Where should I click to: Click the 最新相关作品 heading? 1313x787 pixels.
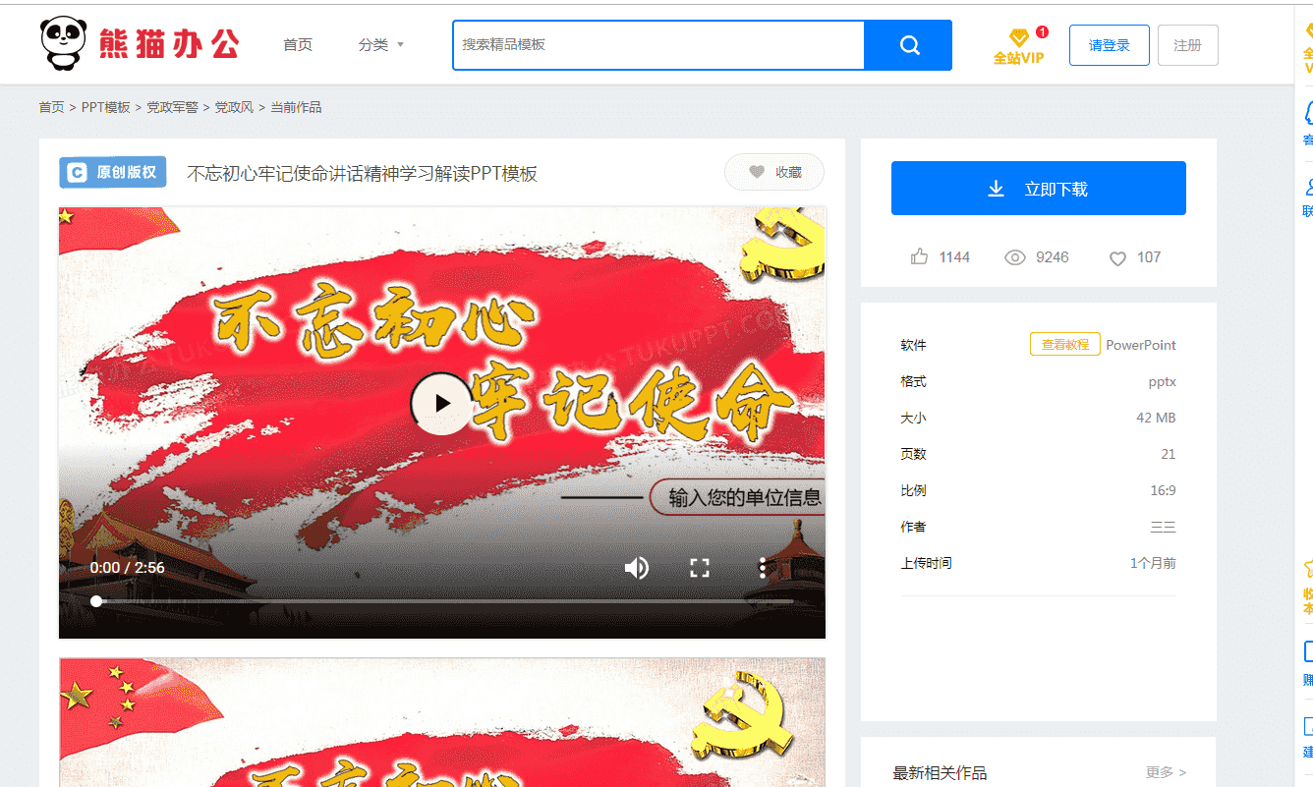click(x=940, y=773)
